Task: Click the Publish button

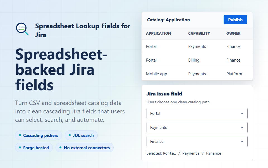Action: [x=235, y=20]
